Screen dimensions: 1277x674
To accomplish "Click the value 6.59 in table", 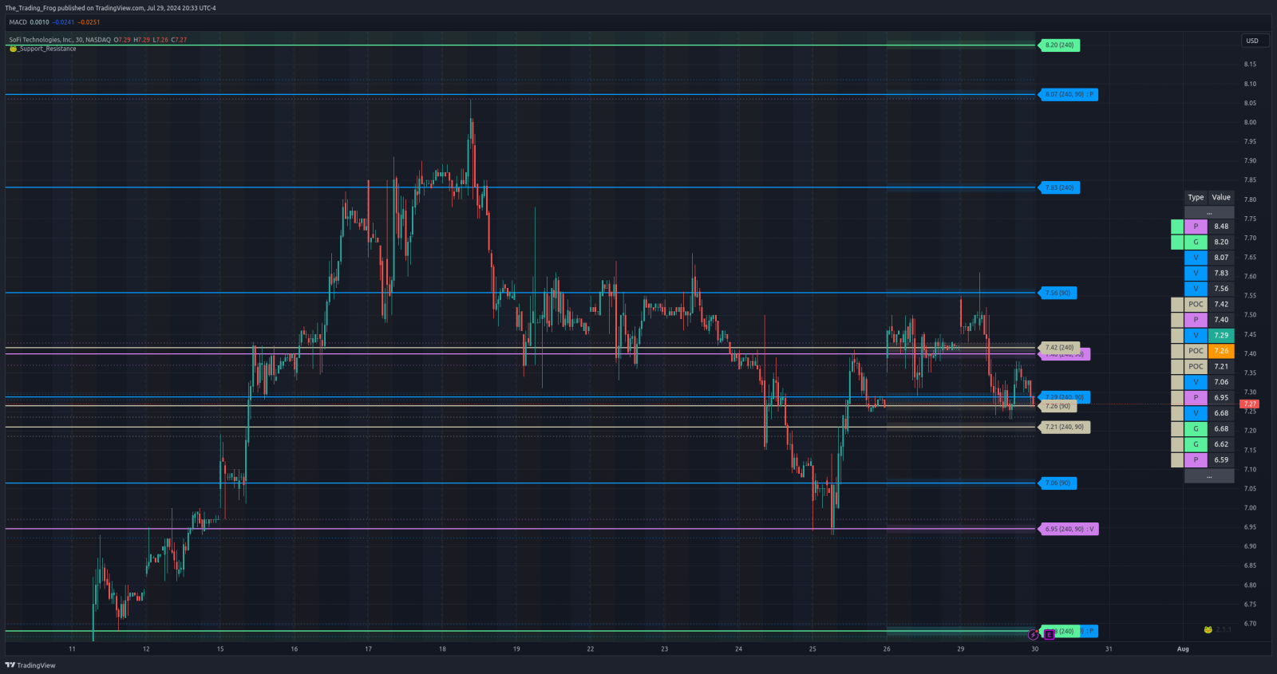I will pyautogui.click(x=1221, y=459).
